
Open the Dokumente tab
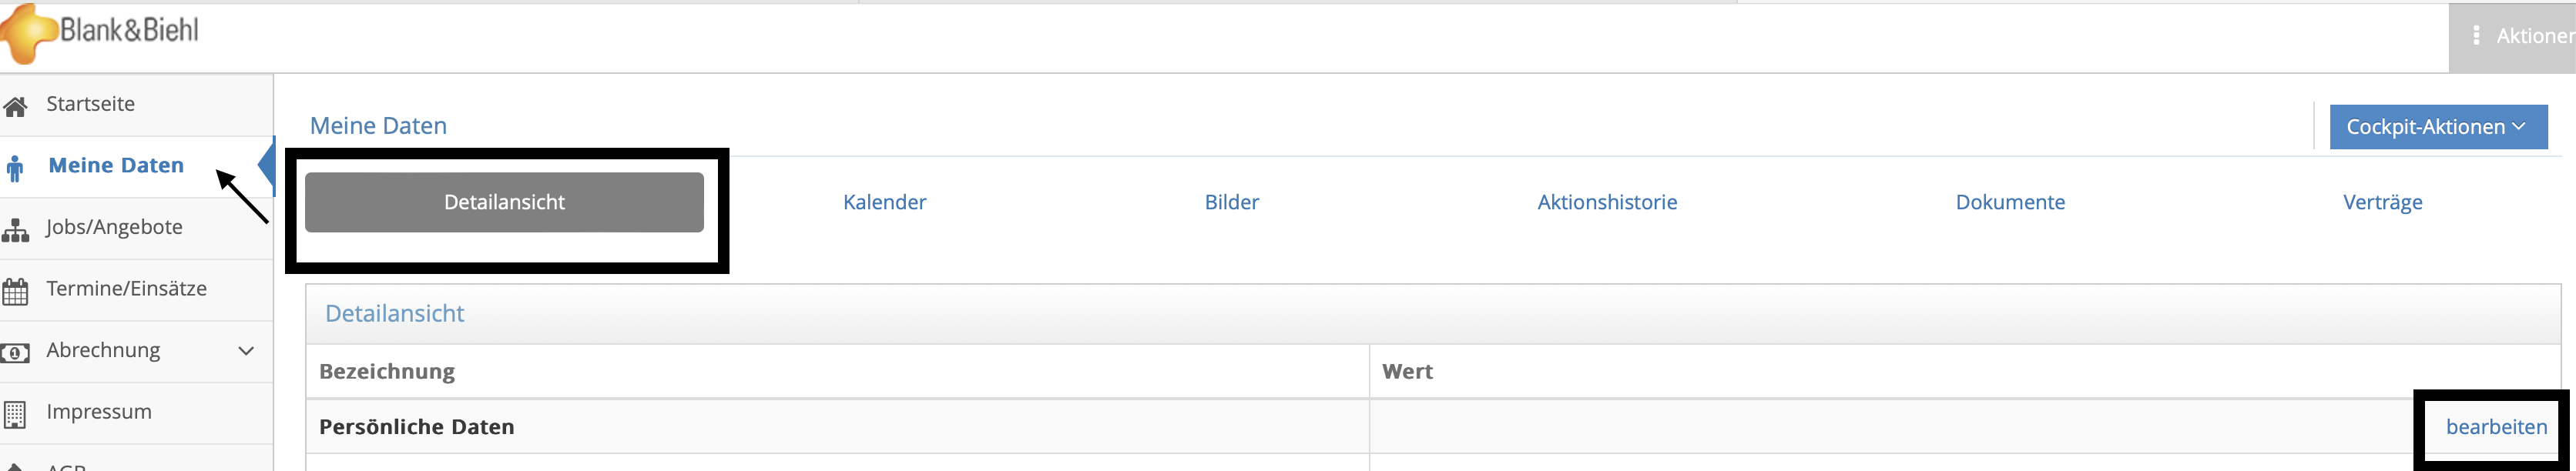2010,202
